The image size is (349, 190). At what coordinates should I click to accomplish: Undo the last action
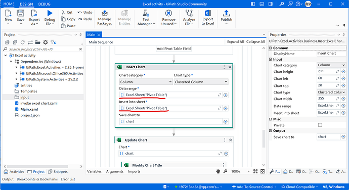point(85,12)
